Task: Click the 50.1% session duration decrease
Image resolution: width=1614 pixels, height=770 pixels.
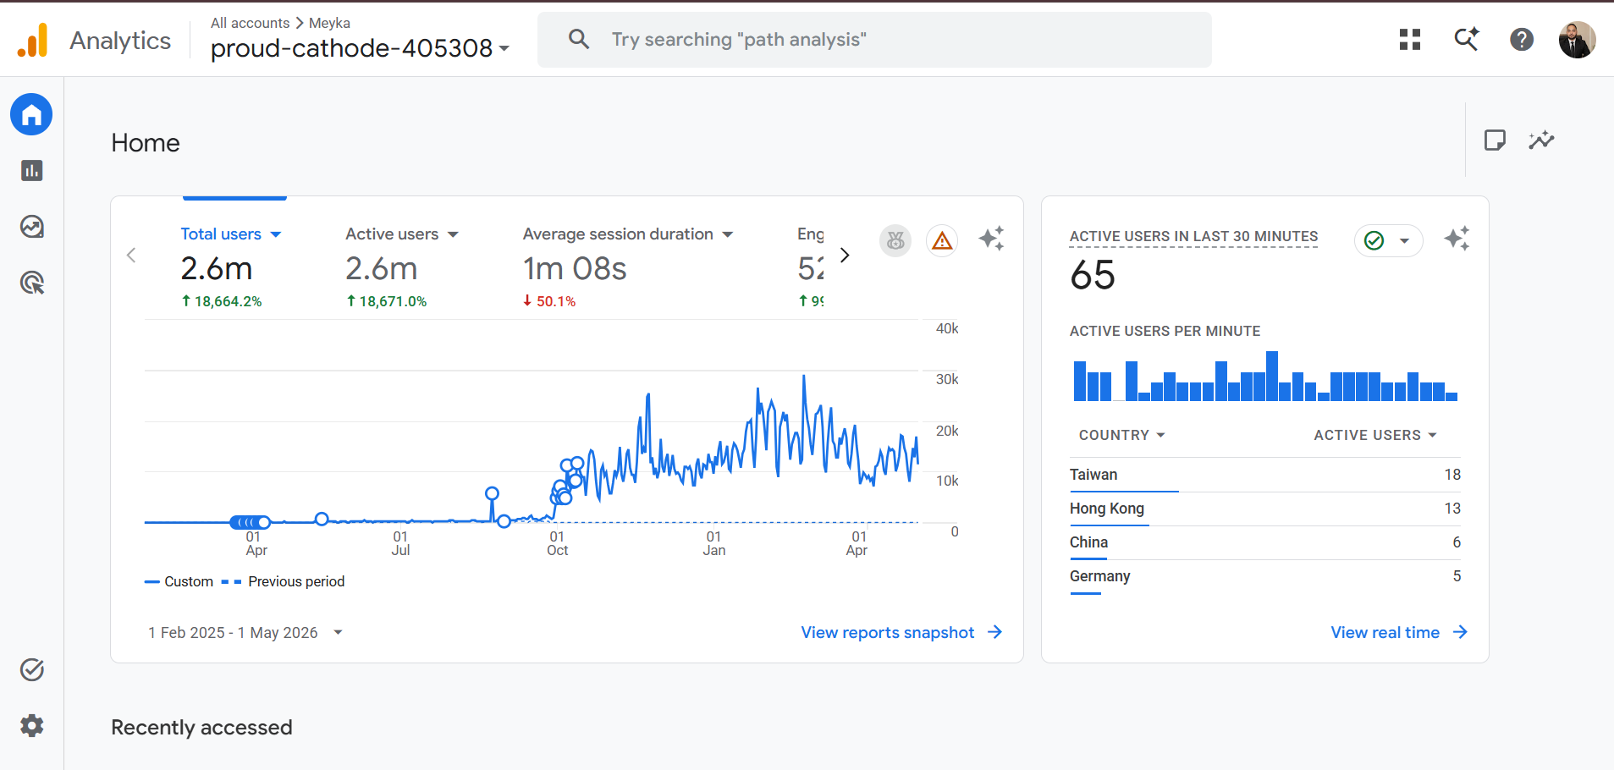Action: [x=549, y=301]
